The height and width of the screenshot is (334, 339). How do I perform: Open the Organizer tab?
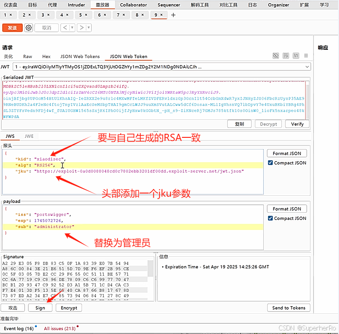click(278, 5)
